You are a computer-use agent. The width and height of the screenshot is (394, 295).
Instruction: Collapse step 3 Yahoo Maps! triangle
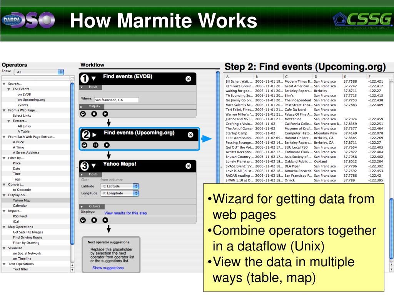[x=93, y=166]
